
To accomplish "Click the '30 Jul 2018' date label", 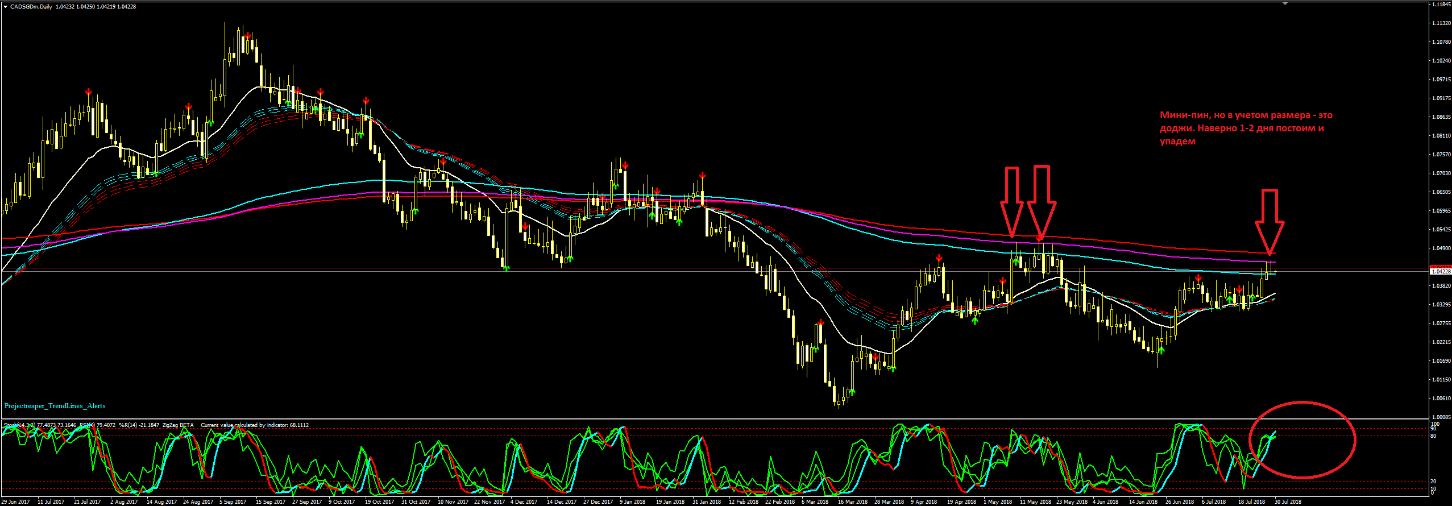I will [1288, 502].
